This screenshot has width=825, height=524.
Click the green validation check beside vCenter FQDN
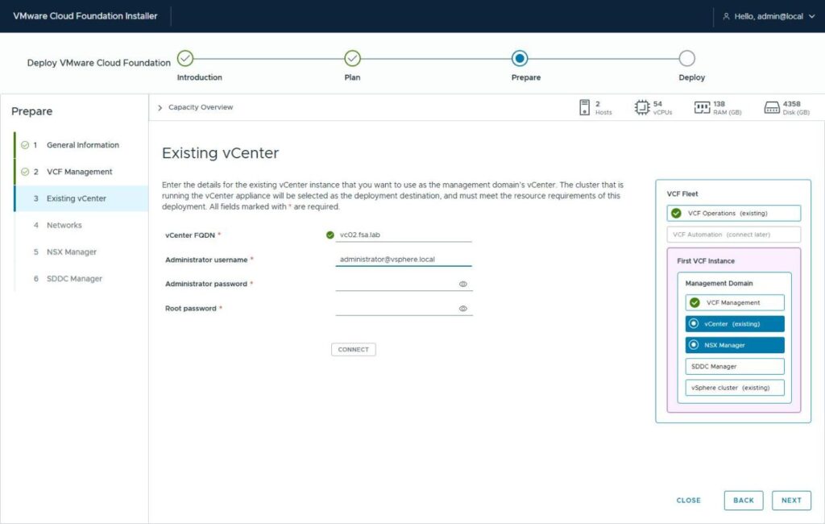(x=330, y=235)
